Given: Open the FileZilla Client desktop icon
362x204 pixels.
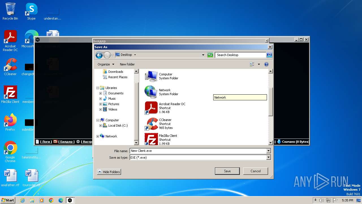Looking at the screenshot, I should (x=10, y=95).
